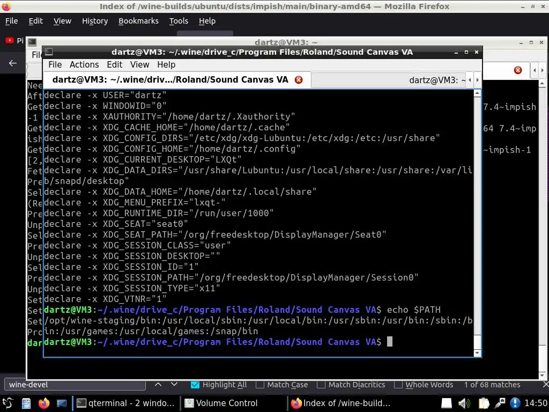Open the LXQt start menu bird icon
Screen dimensions: 549x412
coord(8,403)
